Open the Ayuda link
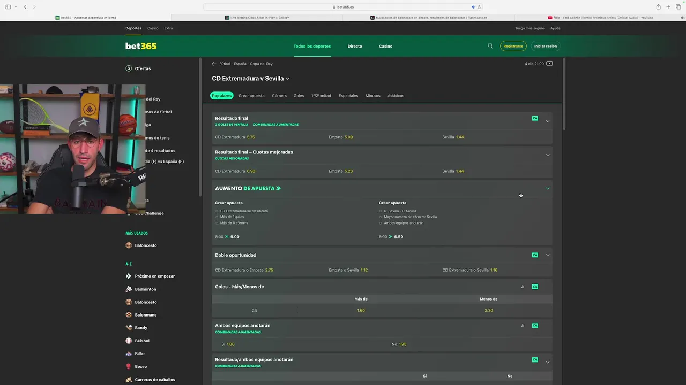Image resolution: width=686 pixels, height=385 pixels. (555, 28)
